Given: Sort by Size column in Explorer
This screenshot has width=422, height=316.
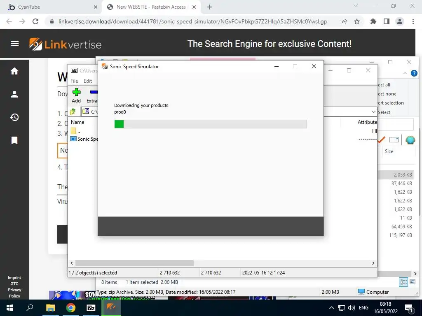Looking at the screenshot, I should [x=389, y=151].
